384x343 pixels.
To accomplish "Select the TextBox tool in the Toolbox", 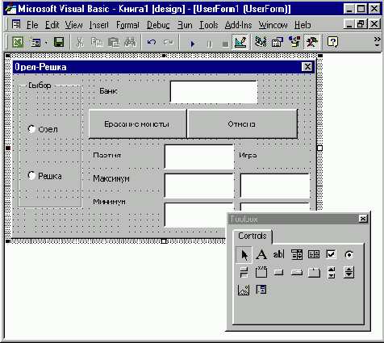I will (278, 254).
